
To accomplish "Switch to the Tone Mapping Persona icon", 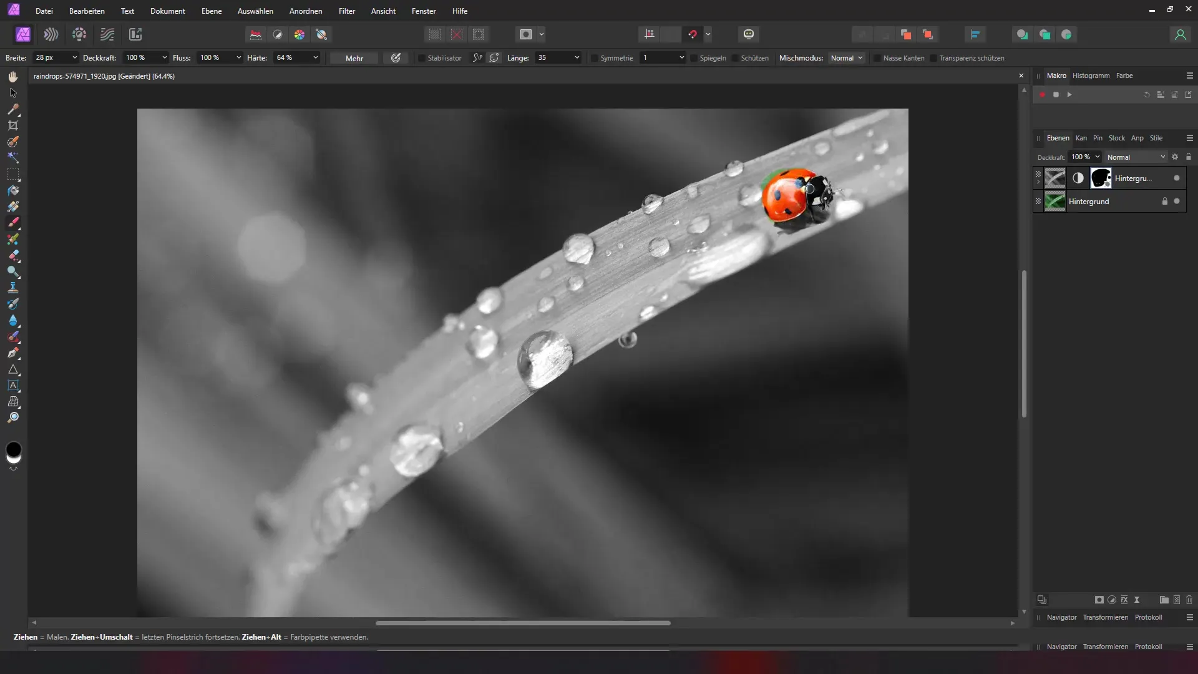I will 107,34.
